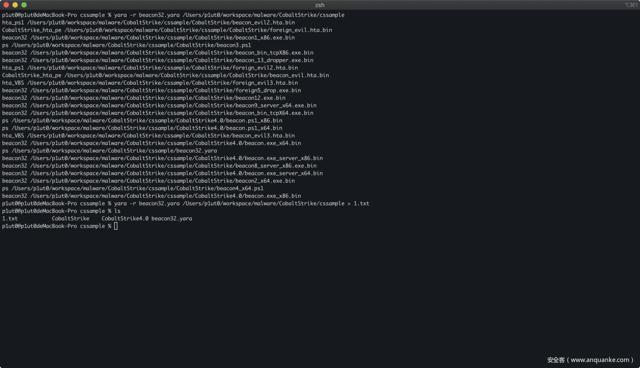Click the ⌥⌘1 shortcut indicator in title bar

pos(631,5)
